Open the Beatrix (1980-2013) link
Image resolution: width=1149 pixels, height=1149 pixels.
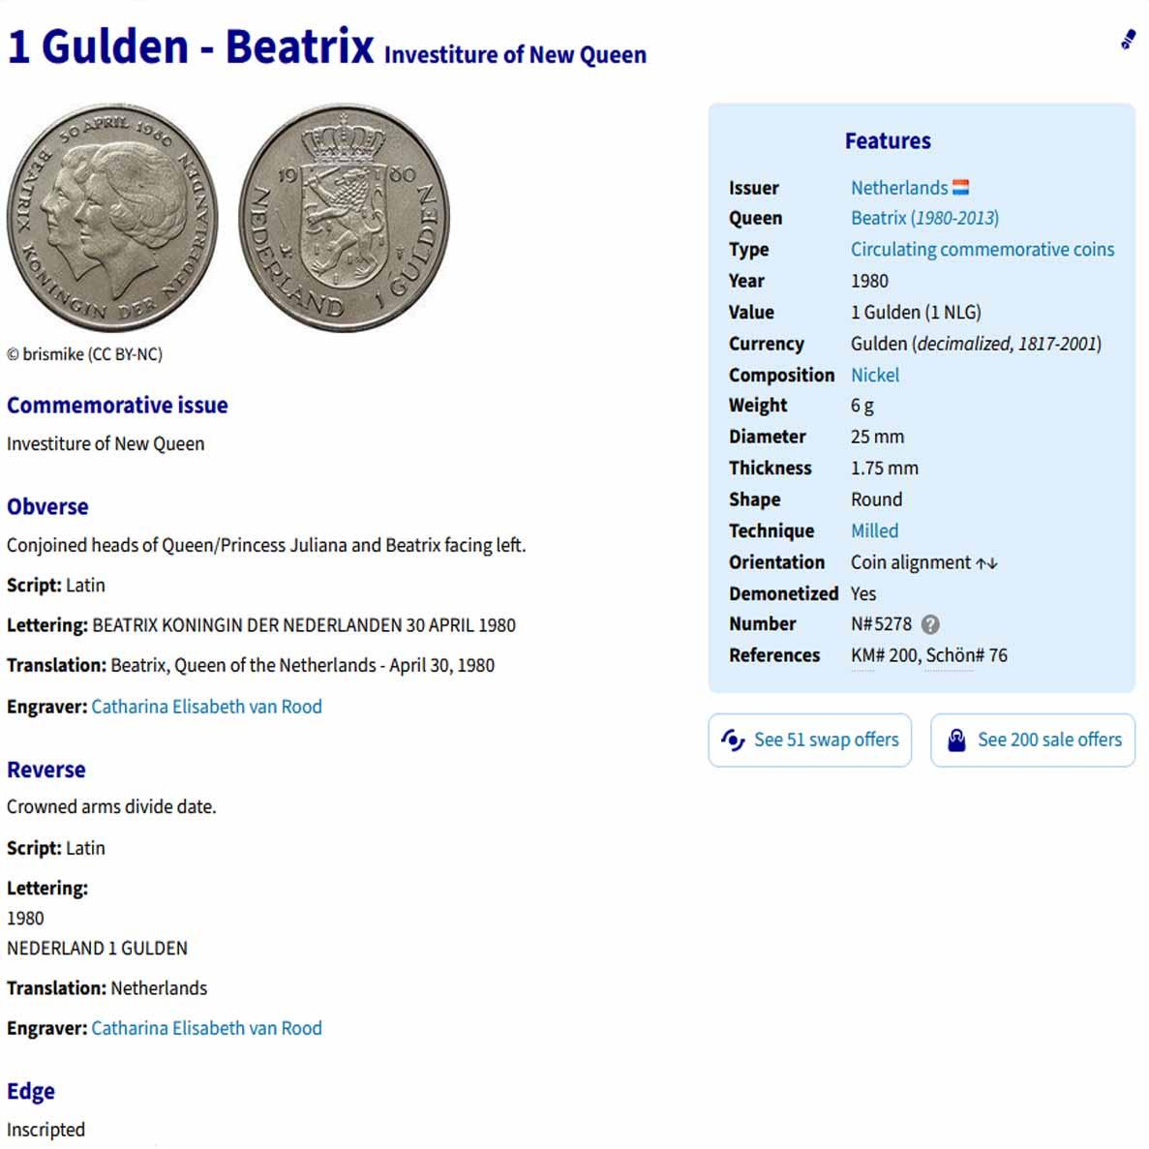[924, 219]
